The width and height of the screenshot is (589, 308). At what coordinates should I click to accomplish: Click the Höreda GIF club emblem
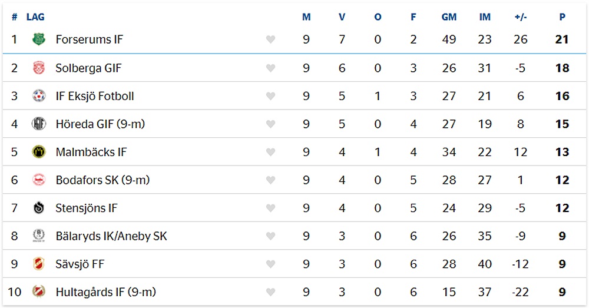click(x=39, y=124)
